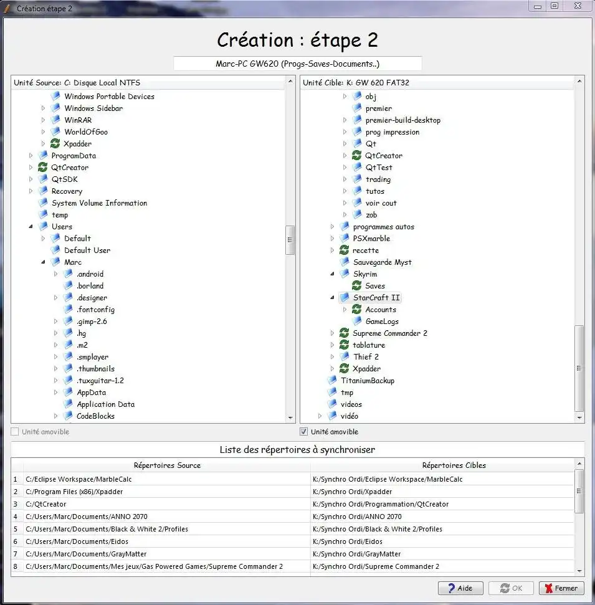Click the Marc folder icon in source tree
The height and width of the screenshot is (605, 595).
click(55, 262)
